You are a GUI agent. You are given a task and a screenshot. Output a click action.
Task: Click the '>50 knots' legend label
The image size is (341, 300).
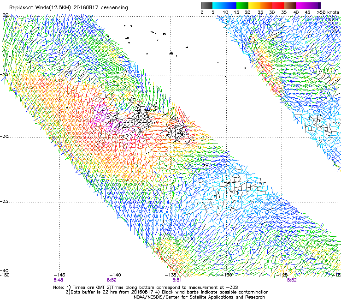coord(328,12)
